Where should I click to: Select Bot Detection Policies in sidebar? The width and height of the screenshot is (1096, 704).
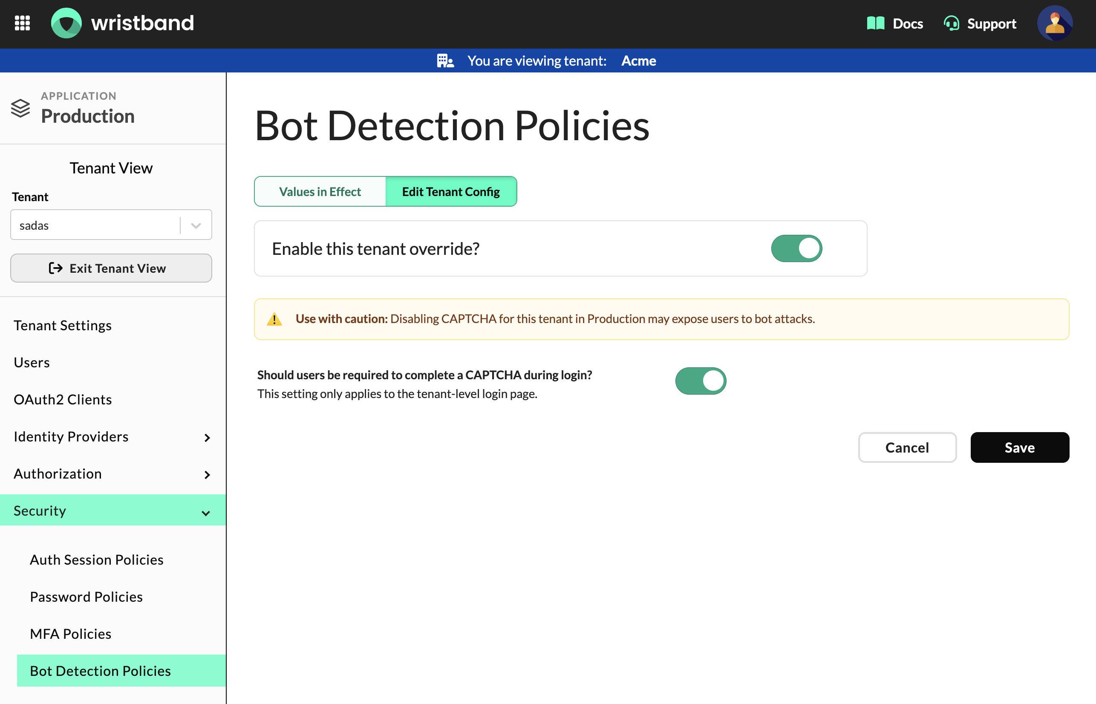[121, 671]
